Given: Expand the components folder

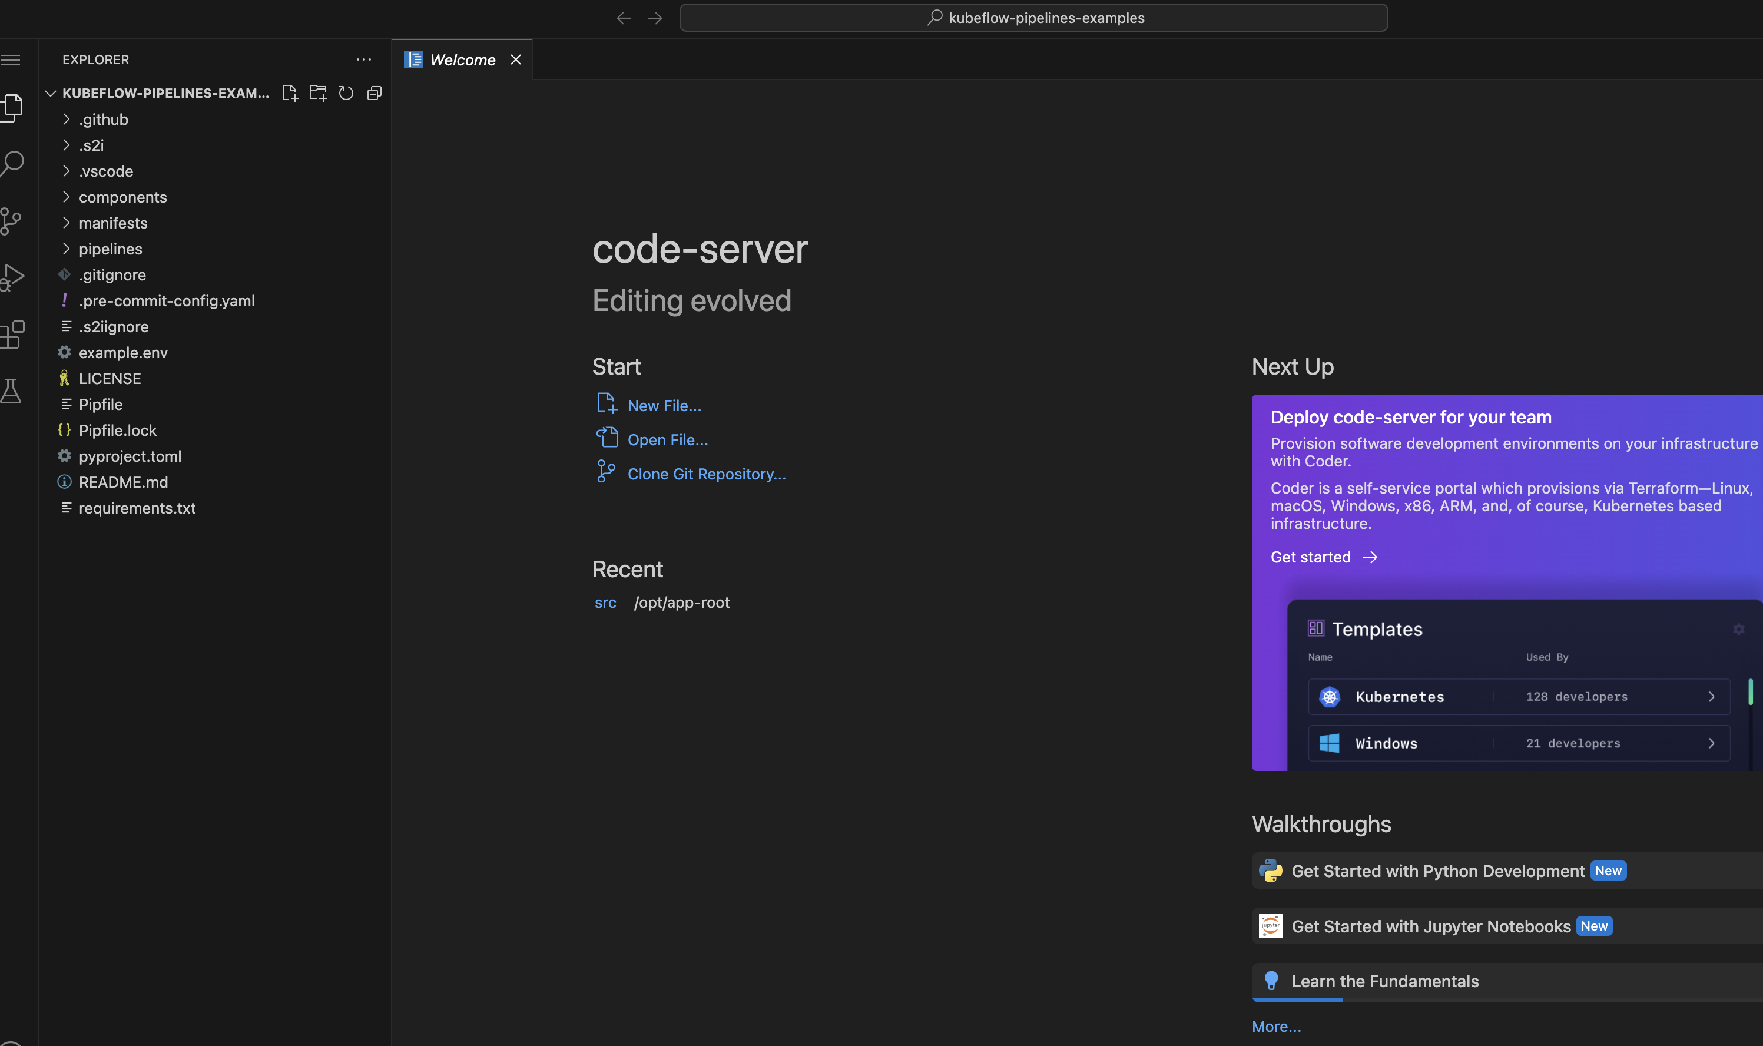Looking at the screenshot, I should point(122,197).
